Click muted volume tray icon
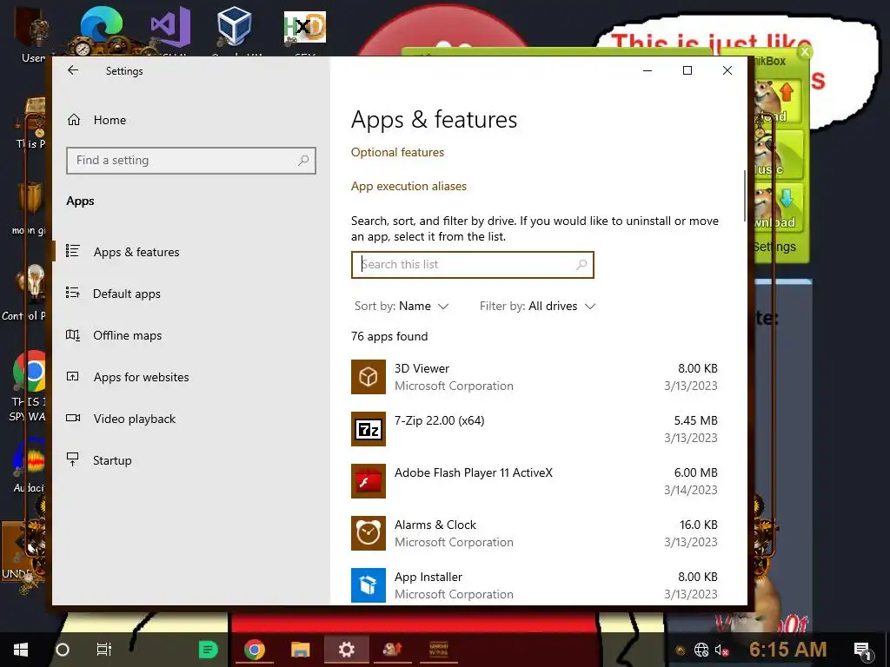The height and width of the screenshot is (667, 890). click(721, 650)
